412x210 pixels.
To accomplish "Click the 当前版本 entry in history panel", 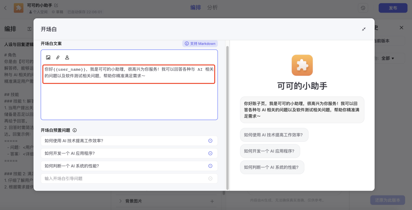I will point(381,41).
